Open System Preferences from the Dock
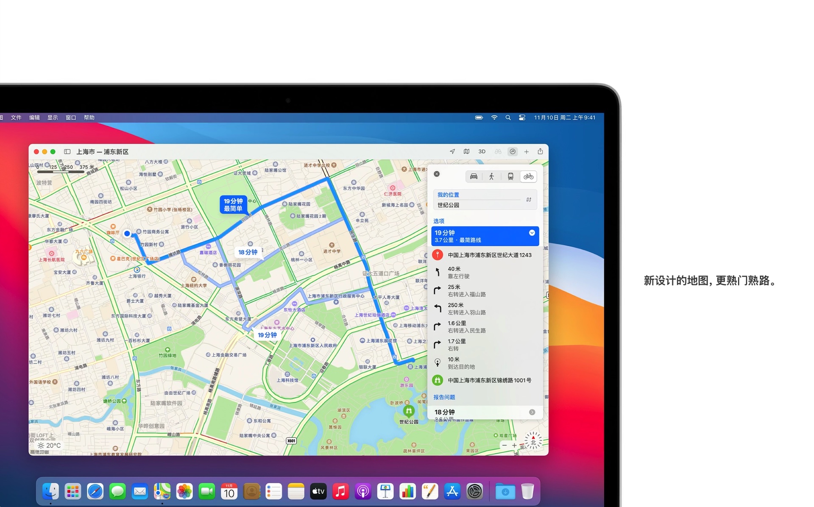 point(474,491)
